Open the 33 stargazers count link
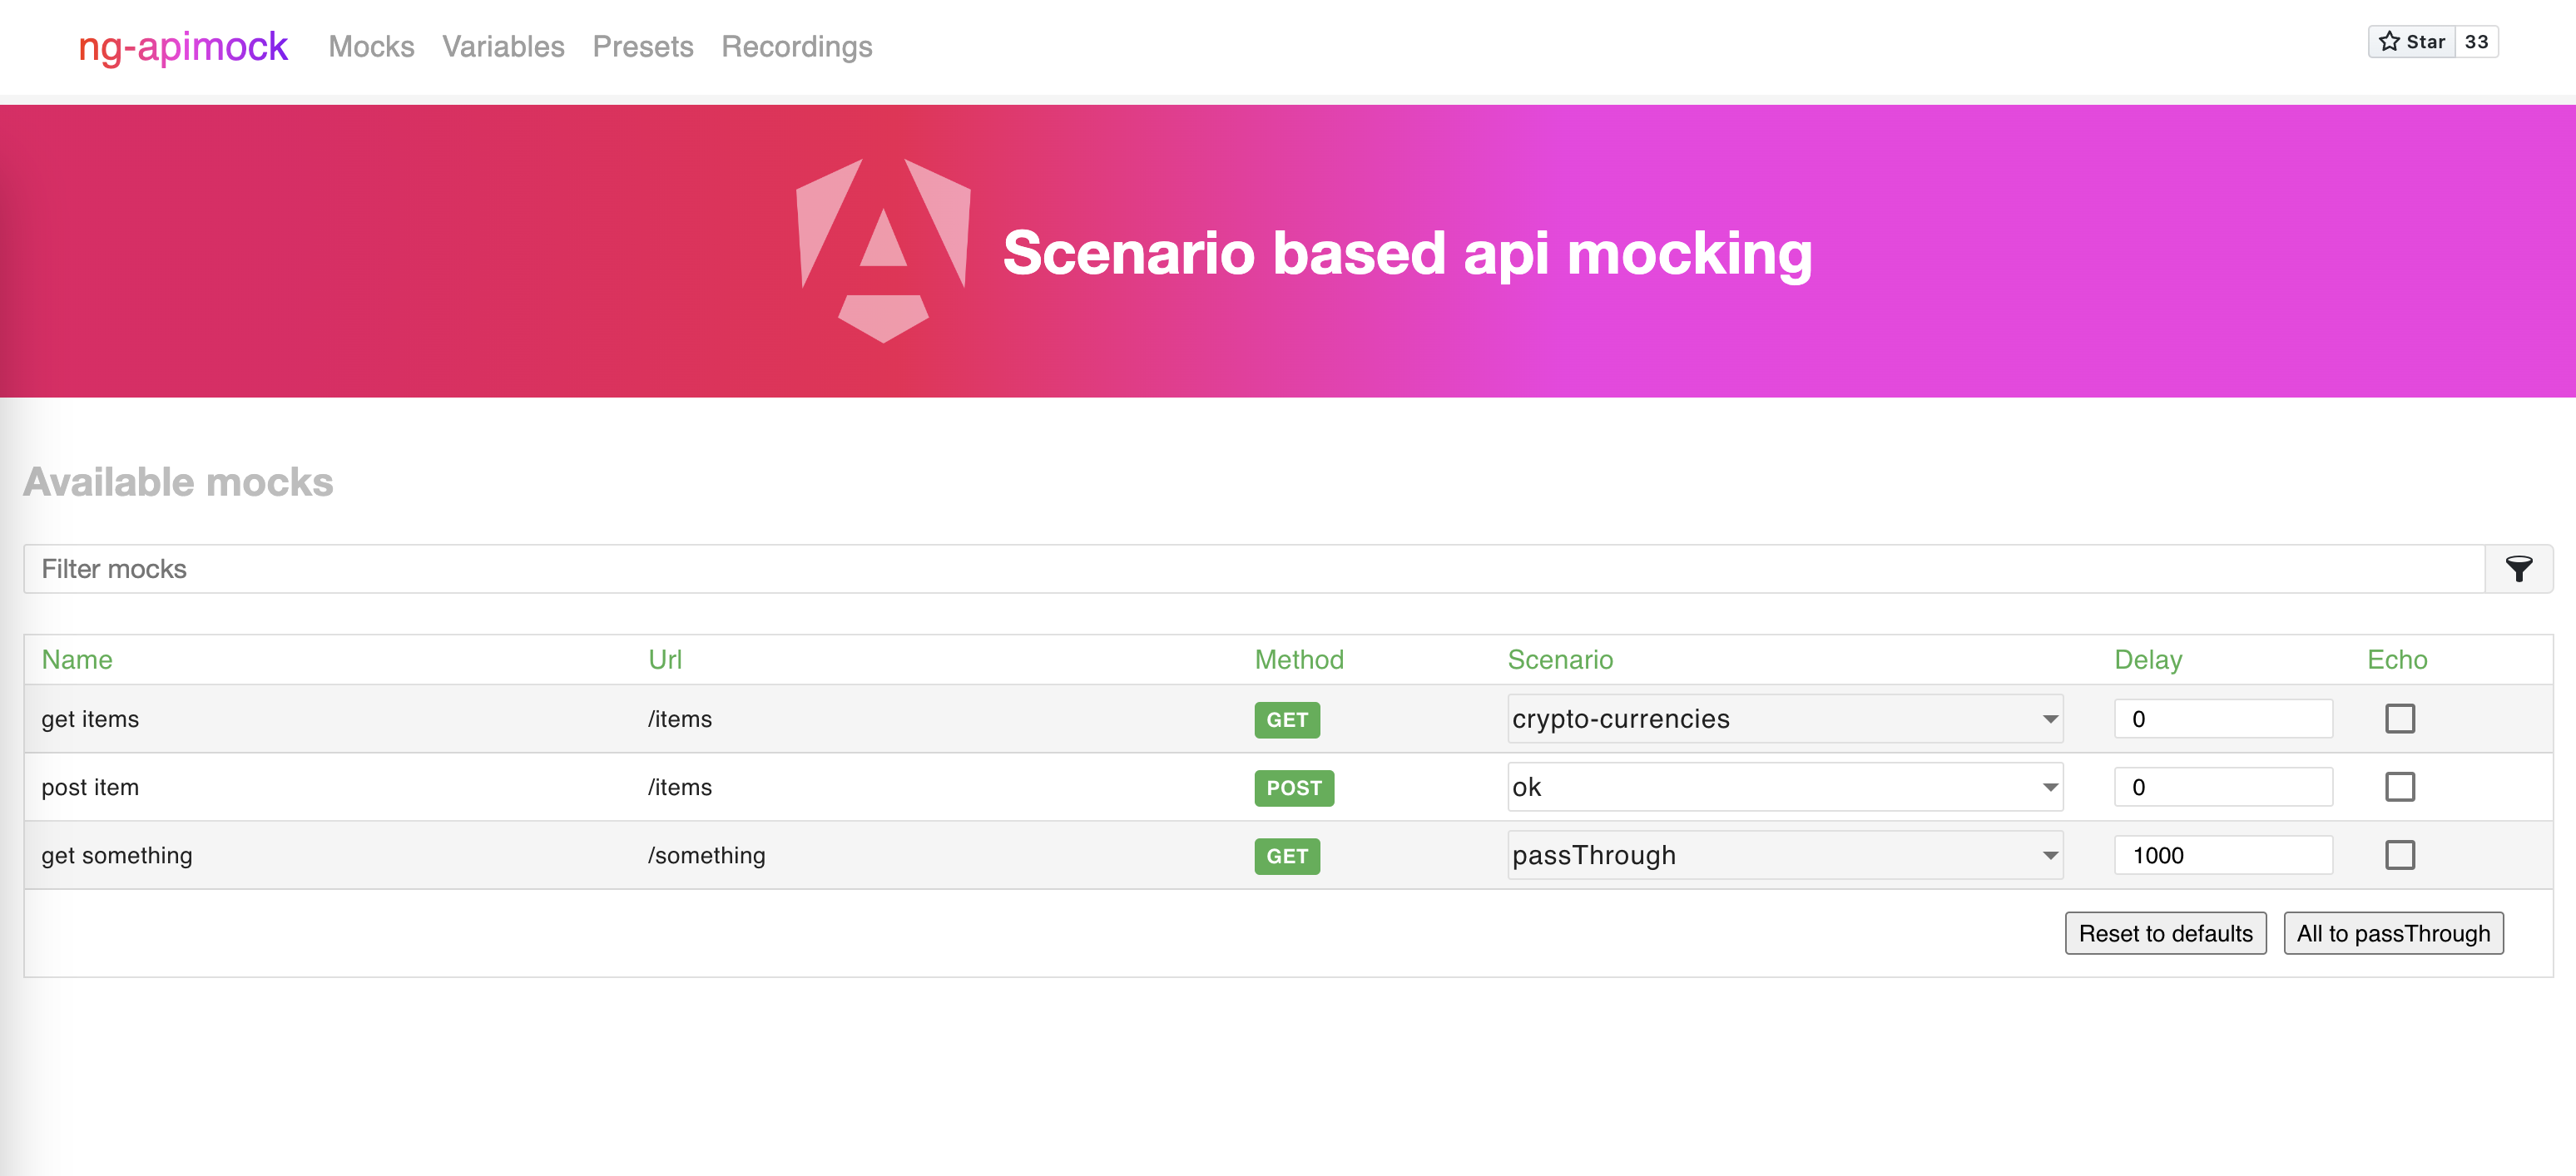The image size is (2576, 1176). click(x=2476, y=42)
